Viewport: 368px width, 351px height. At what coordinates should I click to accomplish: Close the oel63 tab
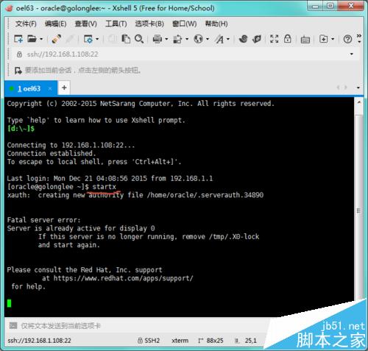coord(50,88)
